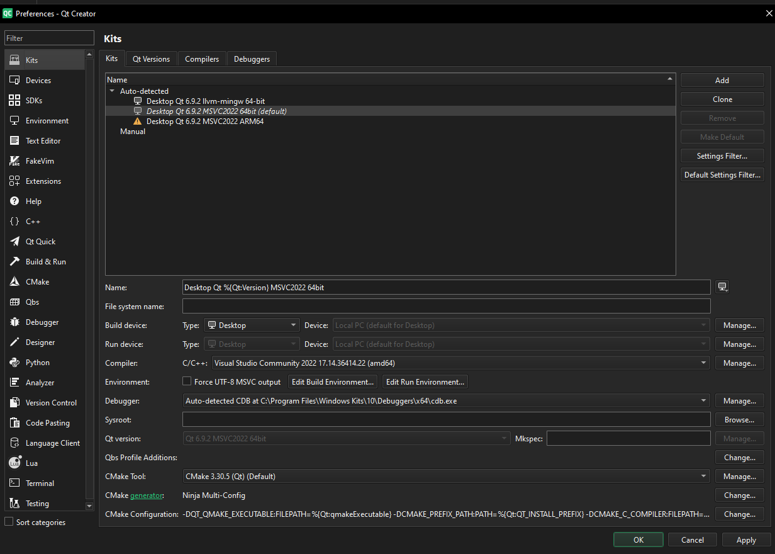Select the Devices category icon
Viewport: 775px width, 554px height.
[14, 80]
